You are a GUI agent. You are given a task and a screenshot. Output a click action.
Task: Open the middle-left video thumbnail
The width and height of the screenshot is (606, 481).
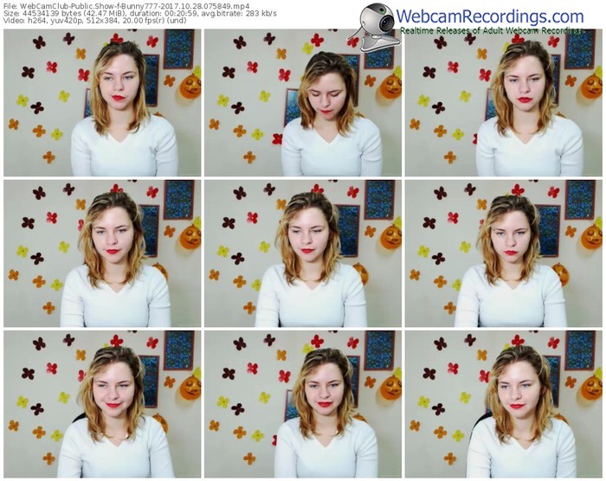click(x=101, y=253)
